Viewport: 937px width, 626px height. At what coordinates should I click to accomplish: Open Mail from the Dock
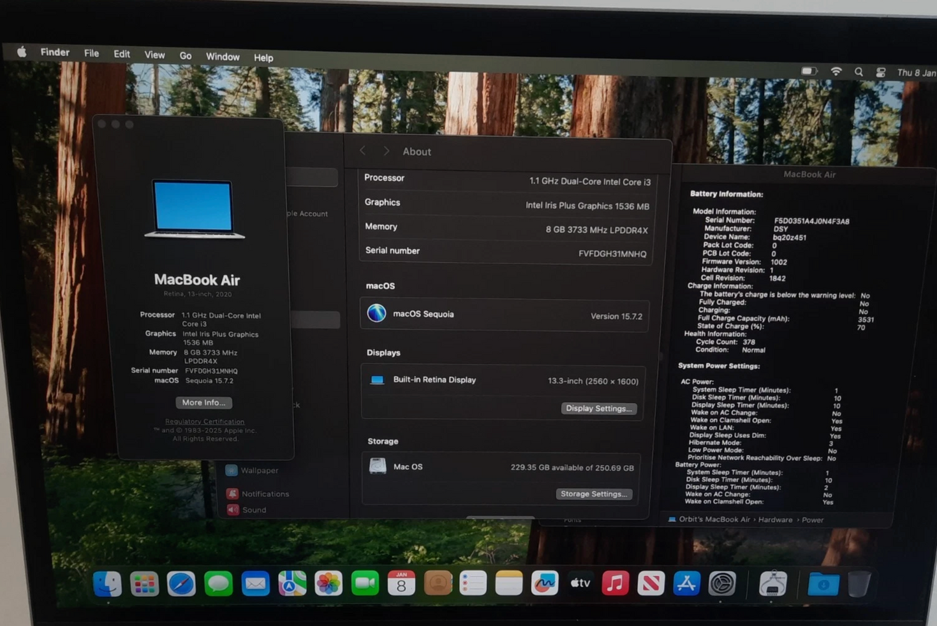[x=255, y=584]
